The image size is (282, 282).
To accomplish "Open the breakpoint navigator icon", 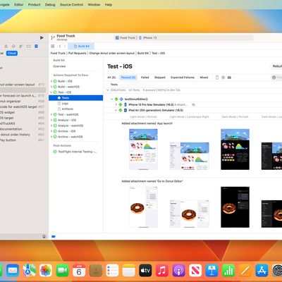I will 28,46.
